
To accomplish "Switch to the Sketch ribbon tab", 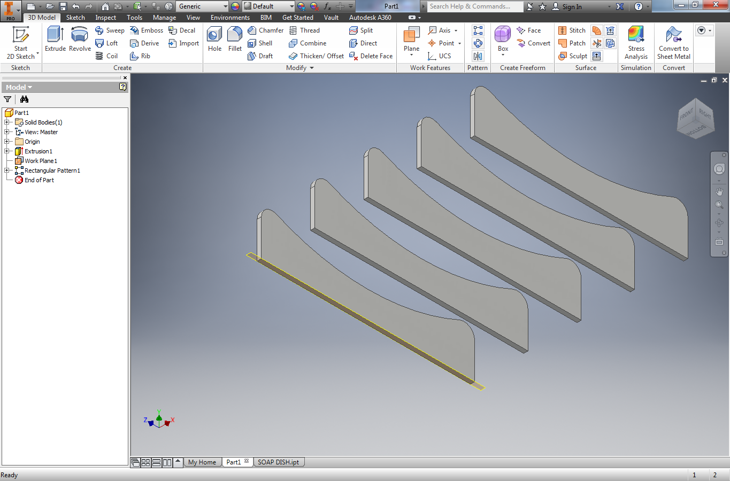I will pyautogui.click(x=75, y=18).
